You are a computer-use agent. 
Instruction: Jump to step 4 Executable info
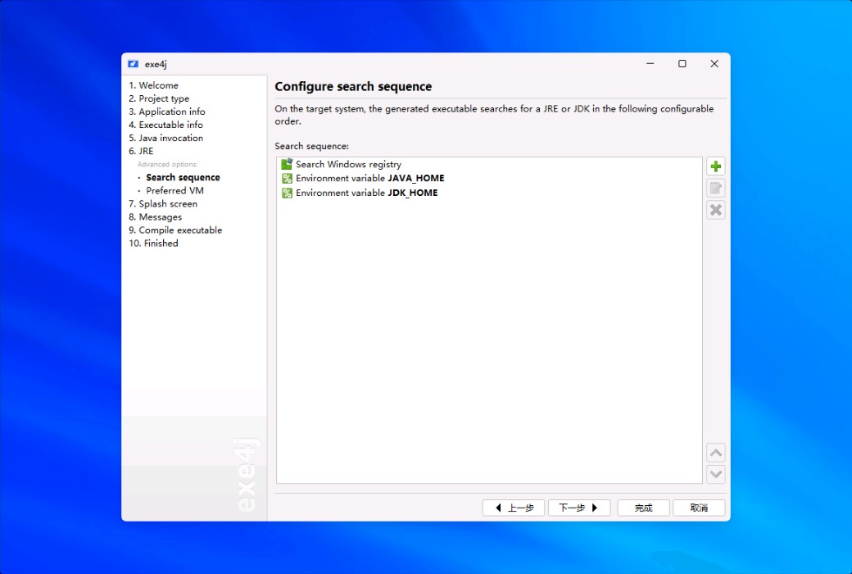(165, 125)
